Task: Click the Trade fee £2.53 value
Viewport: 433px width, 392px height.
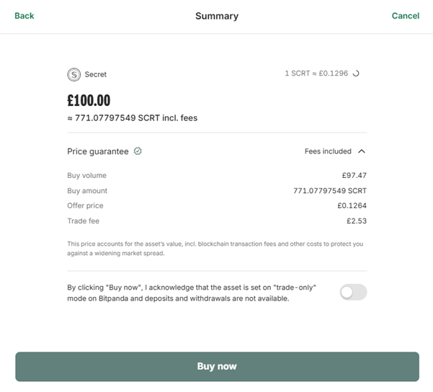Action: [x=356, y=221]
